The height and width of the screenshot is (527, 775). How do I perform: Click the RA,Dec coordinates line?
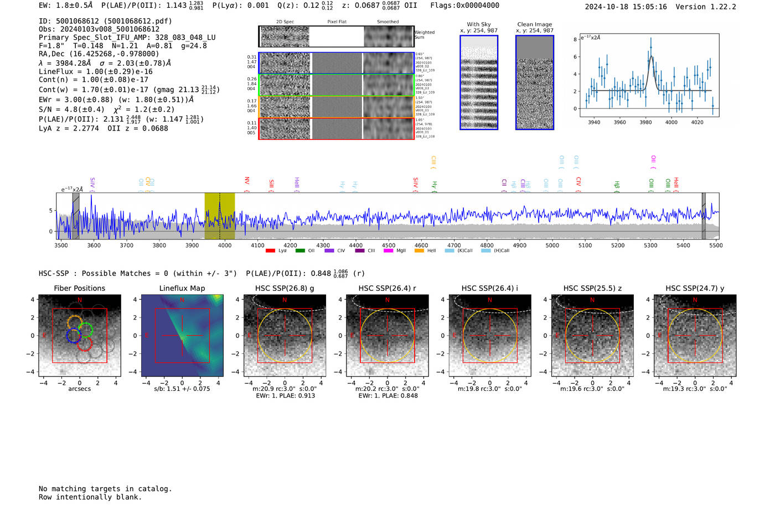point(99,54)
